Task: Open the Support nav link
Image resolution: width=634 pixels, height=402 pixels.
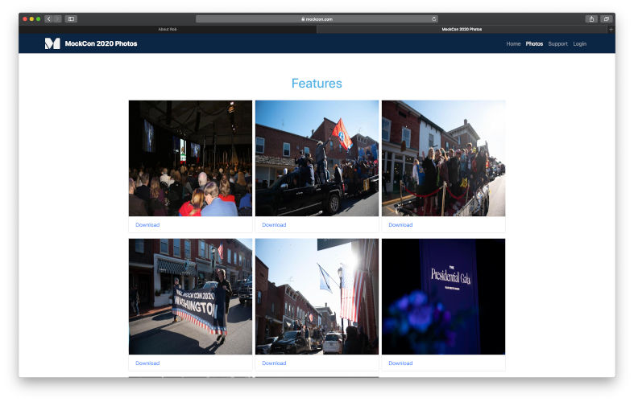Action: pyautogui.click(x=558, y=43)
